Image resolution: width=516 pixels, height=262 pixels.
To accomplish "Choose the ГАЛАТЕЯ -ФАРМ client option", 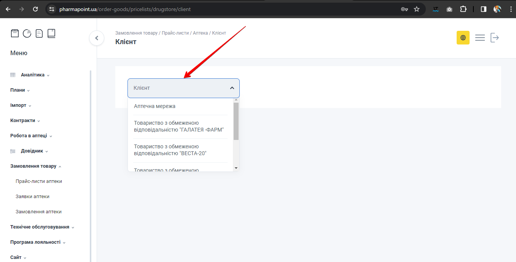I will click(178, 127).
